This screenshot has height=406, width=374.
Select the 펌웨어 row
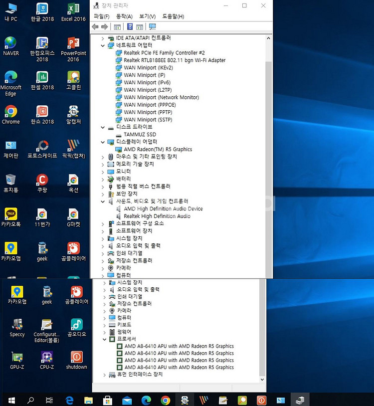click(124, 332)
